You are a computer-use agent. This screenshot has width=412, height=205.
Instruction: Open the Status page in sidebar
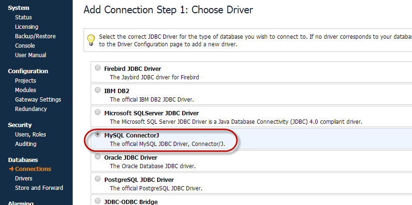(x=24, y=17)
